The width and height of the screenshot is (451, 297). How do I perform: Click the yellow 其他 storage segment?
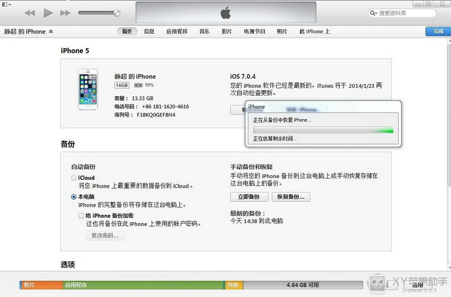tap(234, 284)
